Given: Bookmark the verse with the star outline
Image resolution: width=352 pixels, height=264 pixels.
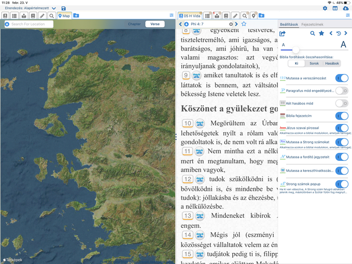Looking at the screenshot, I should pyautogui.click(x=244, y=24).
